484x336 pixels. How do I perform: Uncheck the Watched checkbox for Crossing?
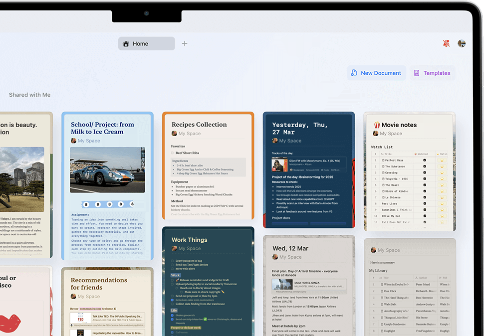(x=424, y=172)
